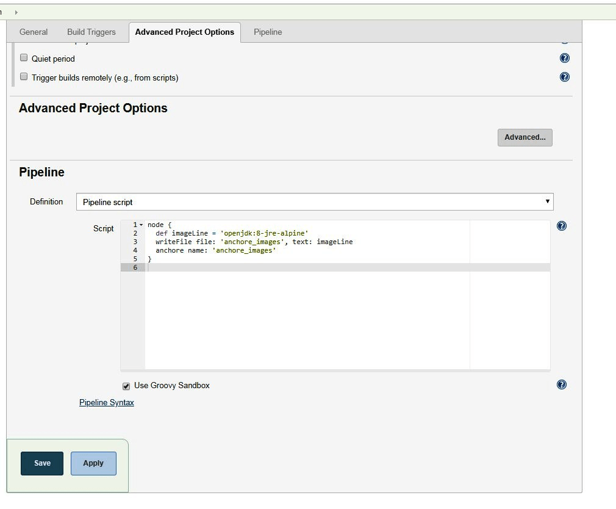Viewport: 616px width, 509px height.
Task: Open the Pipeline Syntax link
Action: (107, 403)
